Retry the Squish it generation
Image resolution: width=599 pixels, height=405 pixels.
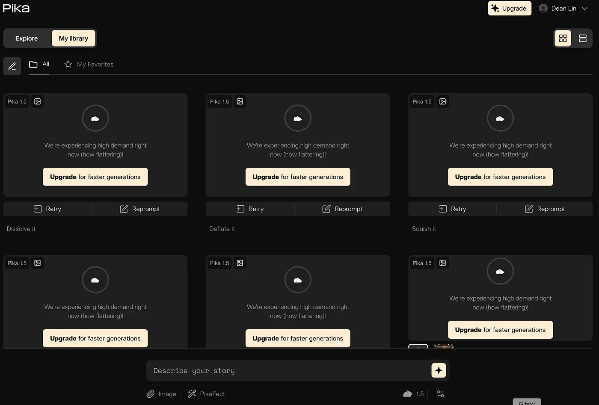point(453,209)
